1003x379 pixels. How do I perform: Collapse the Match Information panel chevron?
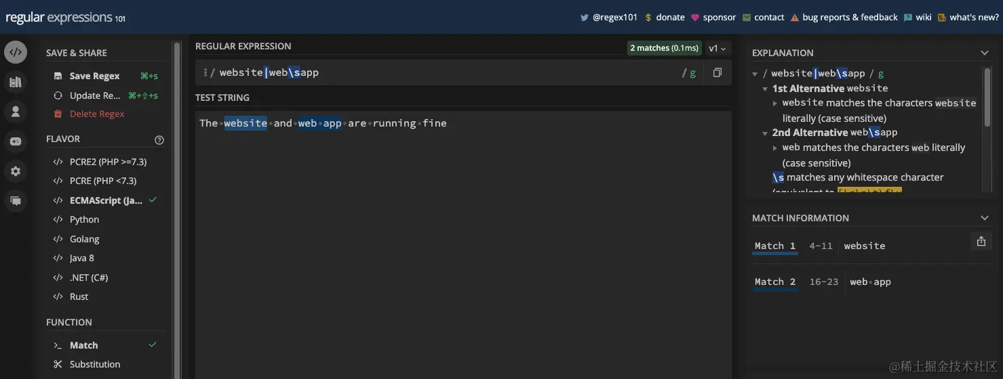[985, 218]
